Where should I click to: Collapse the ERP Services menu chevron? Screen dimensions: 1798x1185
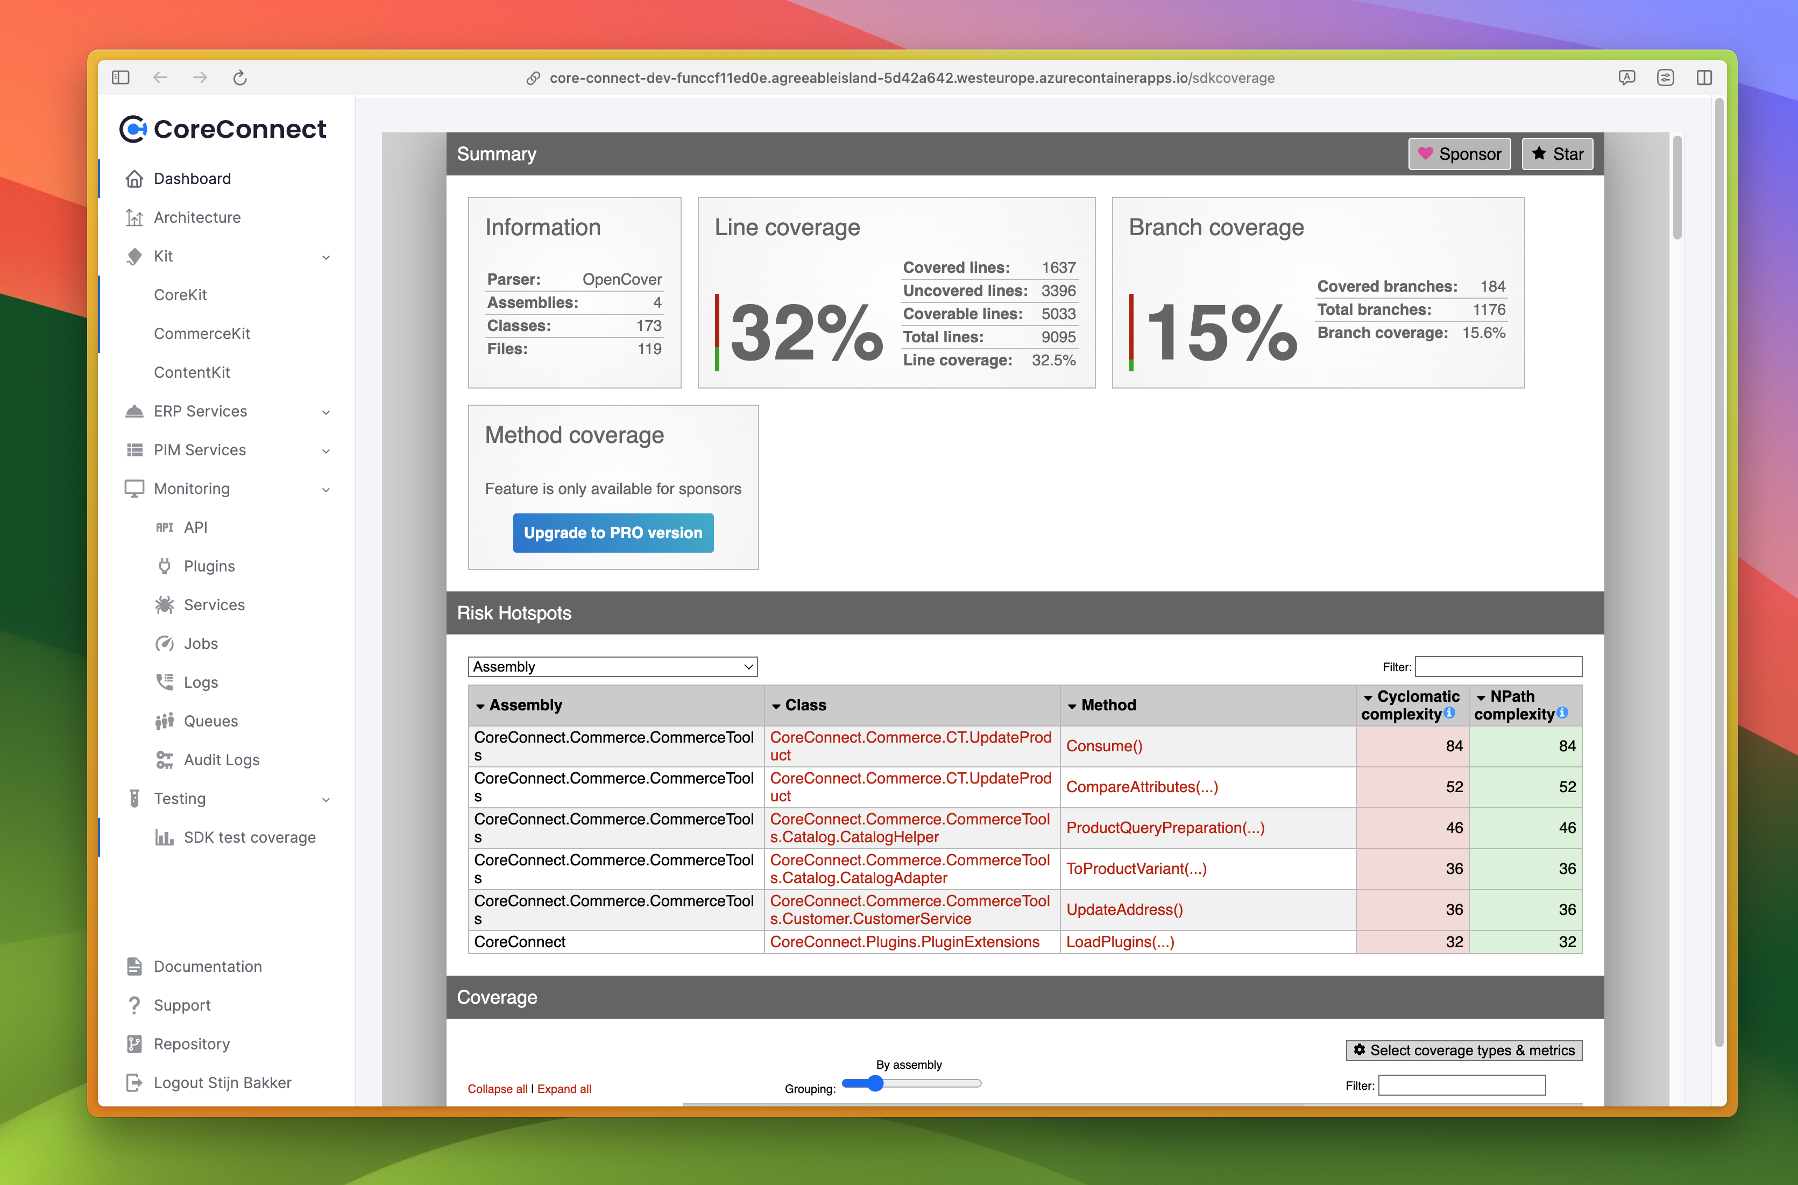click(x=325, y=412)
